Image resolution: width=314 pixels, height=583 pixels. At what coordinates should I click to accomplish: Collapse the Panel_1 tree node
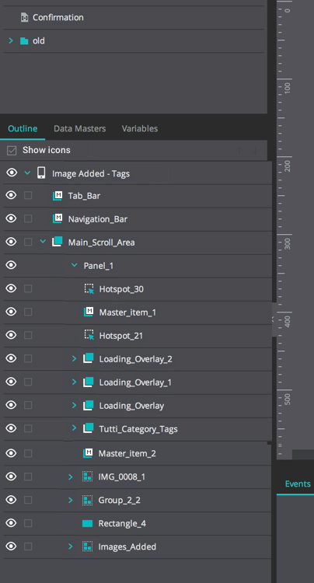click(x=75, y=265)
